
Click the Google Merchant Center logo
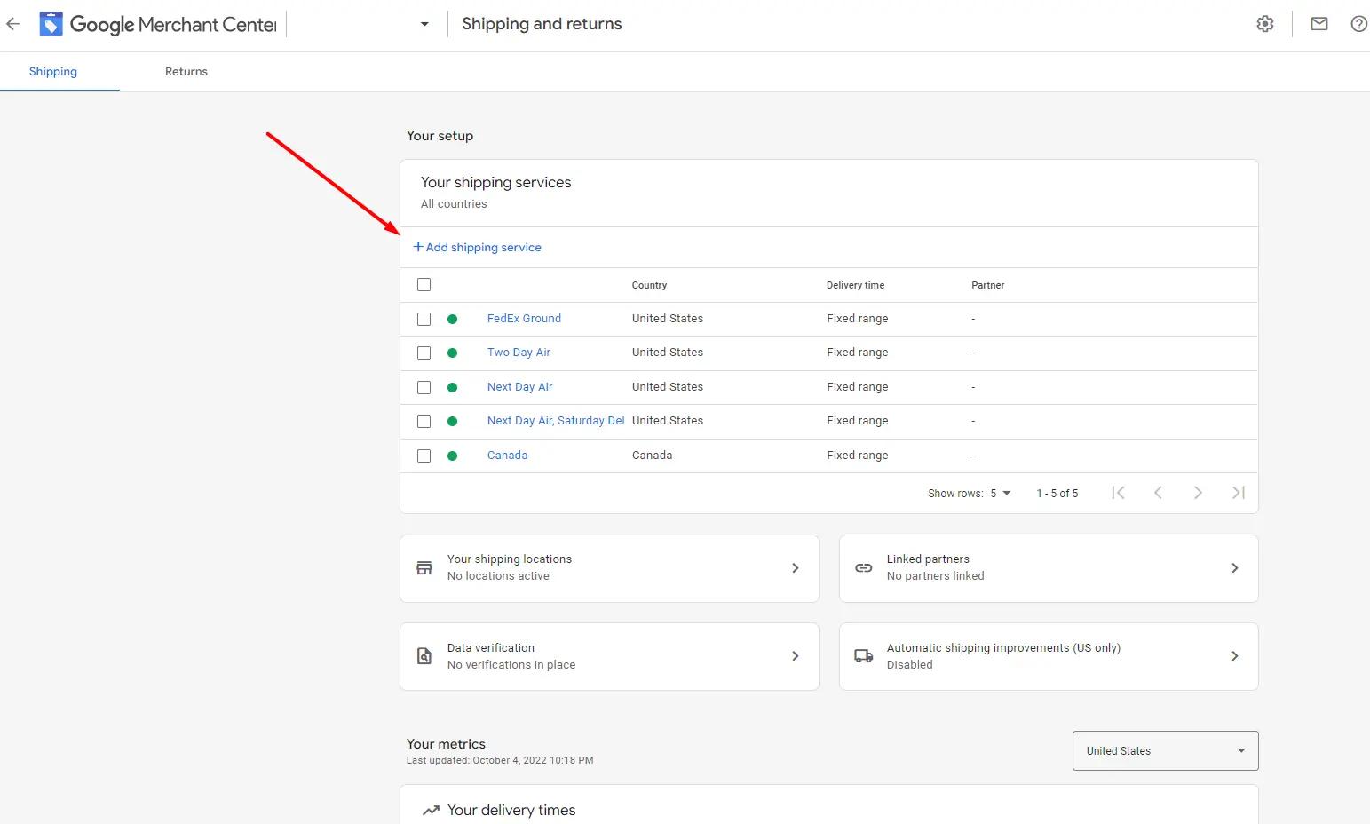pyautogui.click(x=51, y=24)
